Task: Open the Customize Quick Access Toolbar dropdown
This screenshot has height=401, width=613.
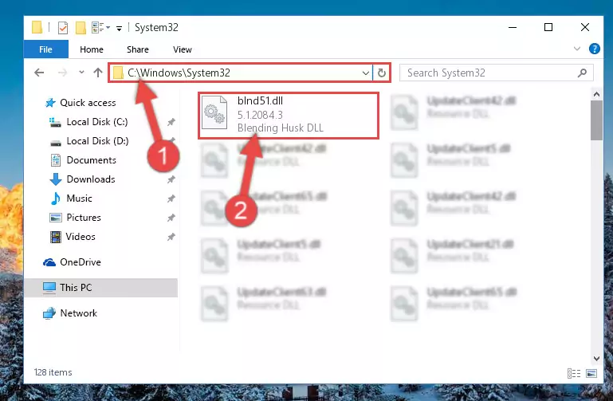Action: coord(119,28)
